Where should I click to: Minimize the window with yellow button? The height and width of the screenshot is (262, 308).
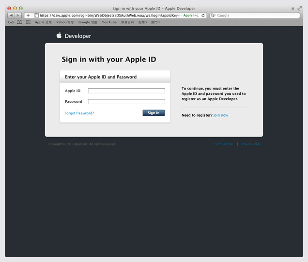15,8
